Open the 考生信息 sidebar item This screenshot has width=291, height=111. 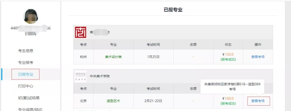(26, 51)
